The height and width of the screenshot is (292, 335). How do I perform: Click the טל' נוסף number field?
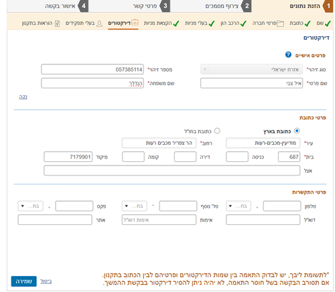178,206
